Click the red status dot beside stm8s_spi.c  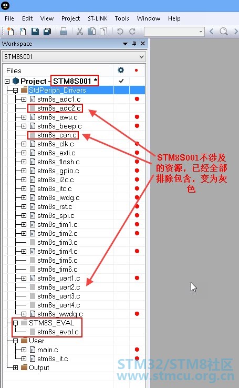point(137,215)
